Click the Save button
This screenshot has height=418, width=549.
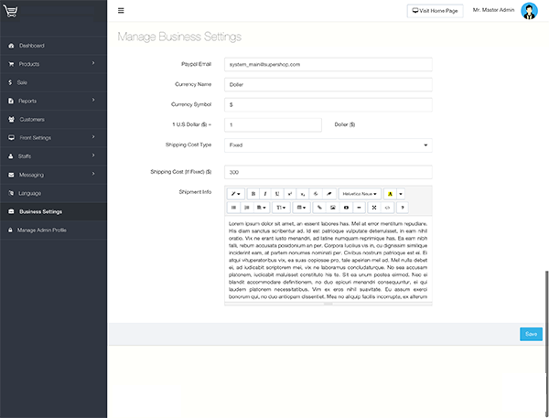[531, 334]
